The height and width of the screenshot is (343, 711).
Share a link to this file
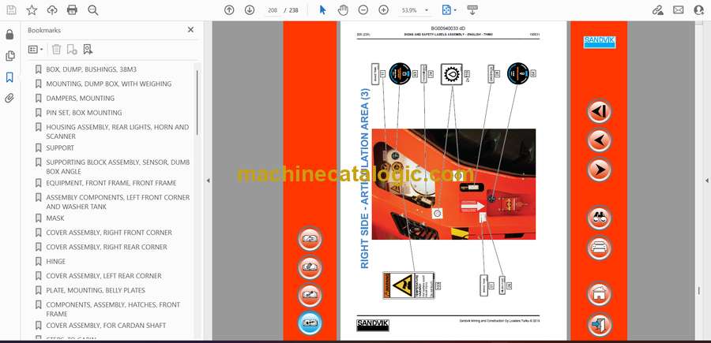pyautogui.click(x=657, y=10)
